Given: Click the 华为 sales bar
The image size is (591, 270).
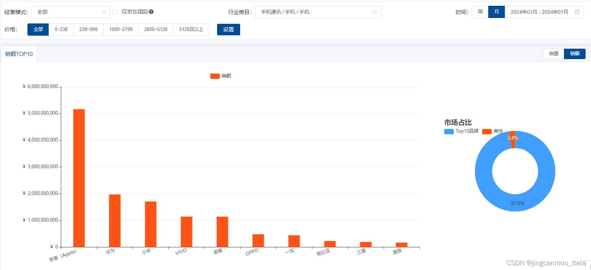Looking at the screenshot, I should point(115,221).
